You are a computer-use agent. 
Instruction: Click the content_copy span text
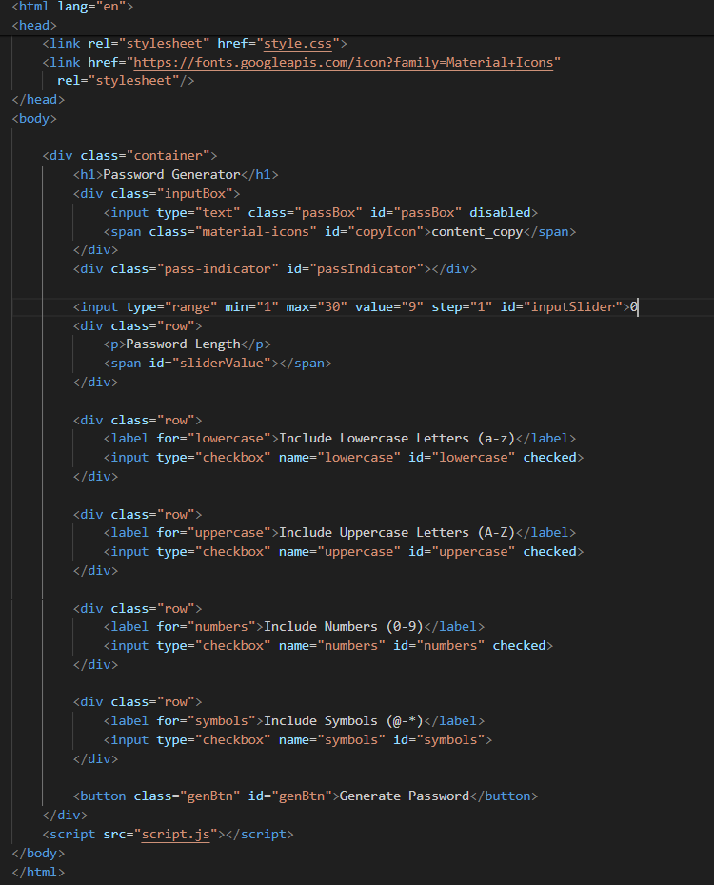pos(477,231)
